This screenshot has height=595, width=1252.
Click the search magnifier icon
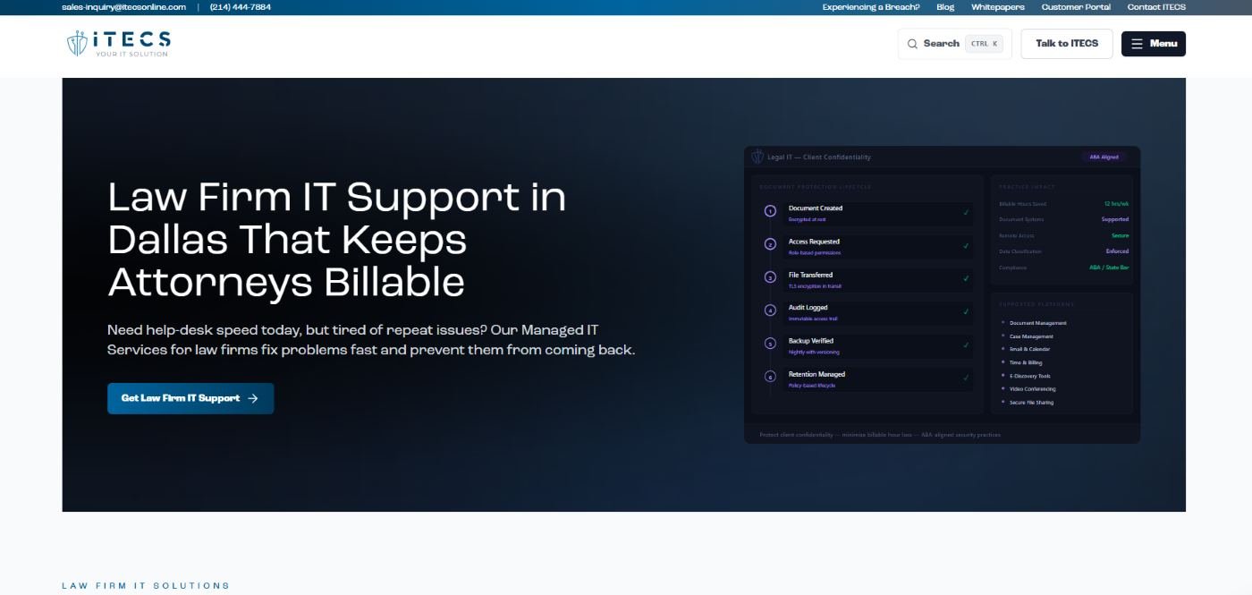coord(912,44)
